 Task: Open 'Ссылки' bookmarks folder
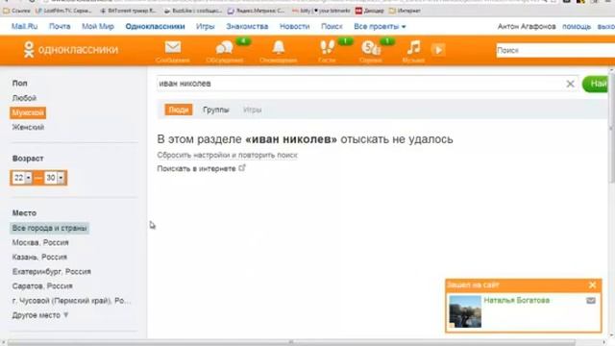(x=16, y=11)
